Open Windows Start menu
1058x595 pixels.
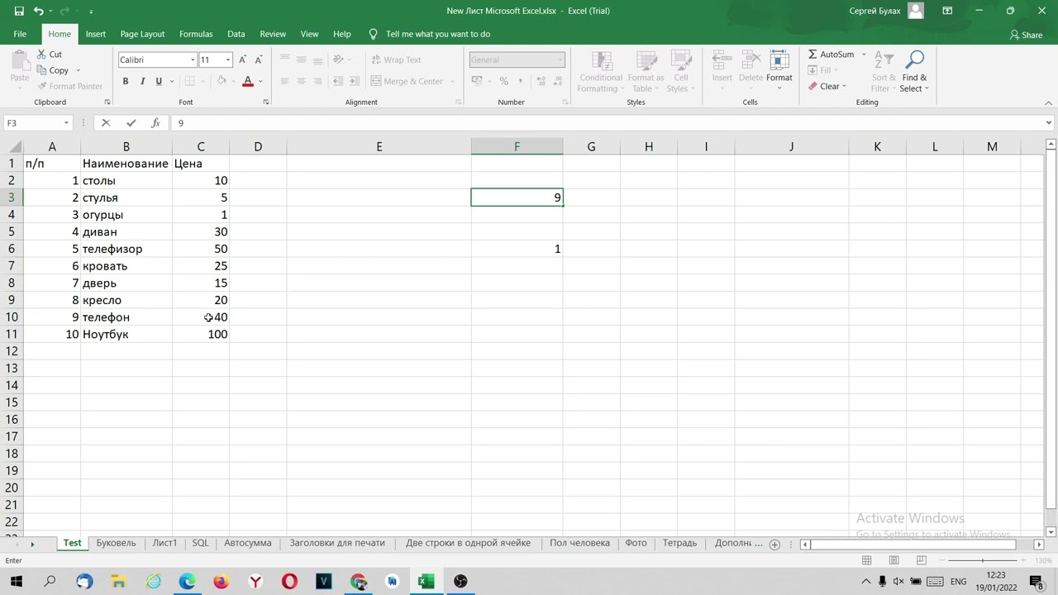16,582
